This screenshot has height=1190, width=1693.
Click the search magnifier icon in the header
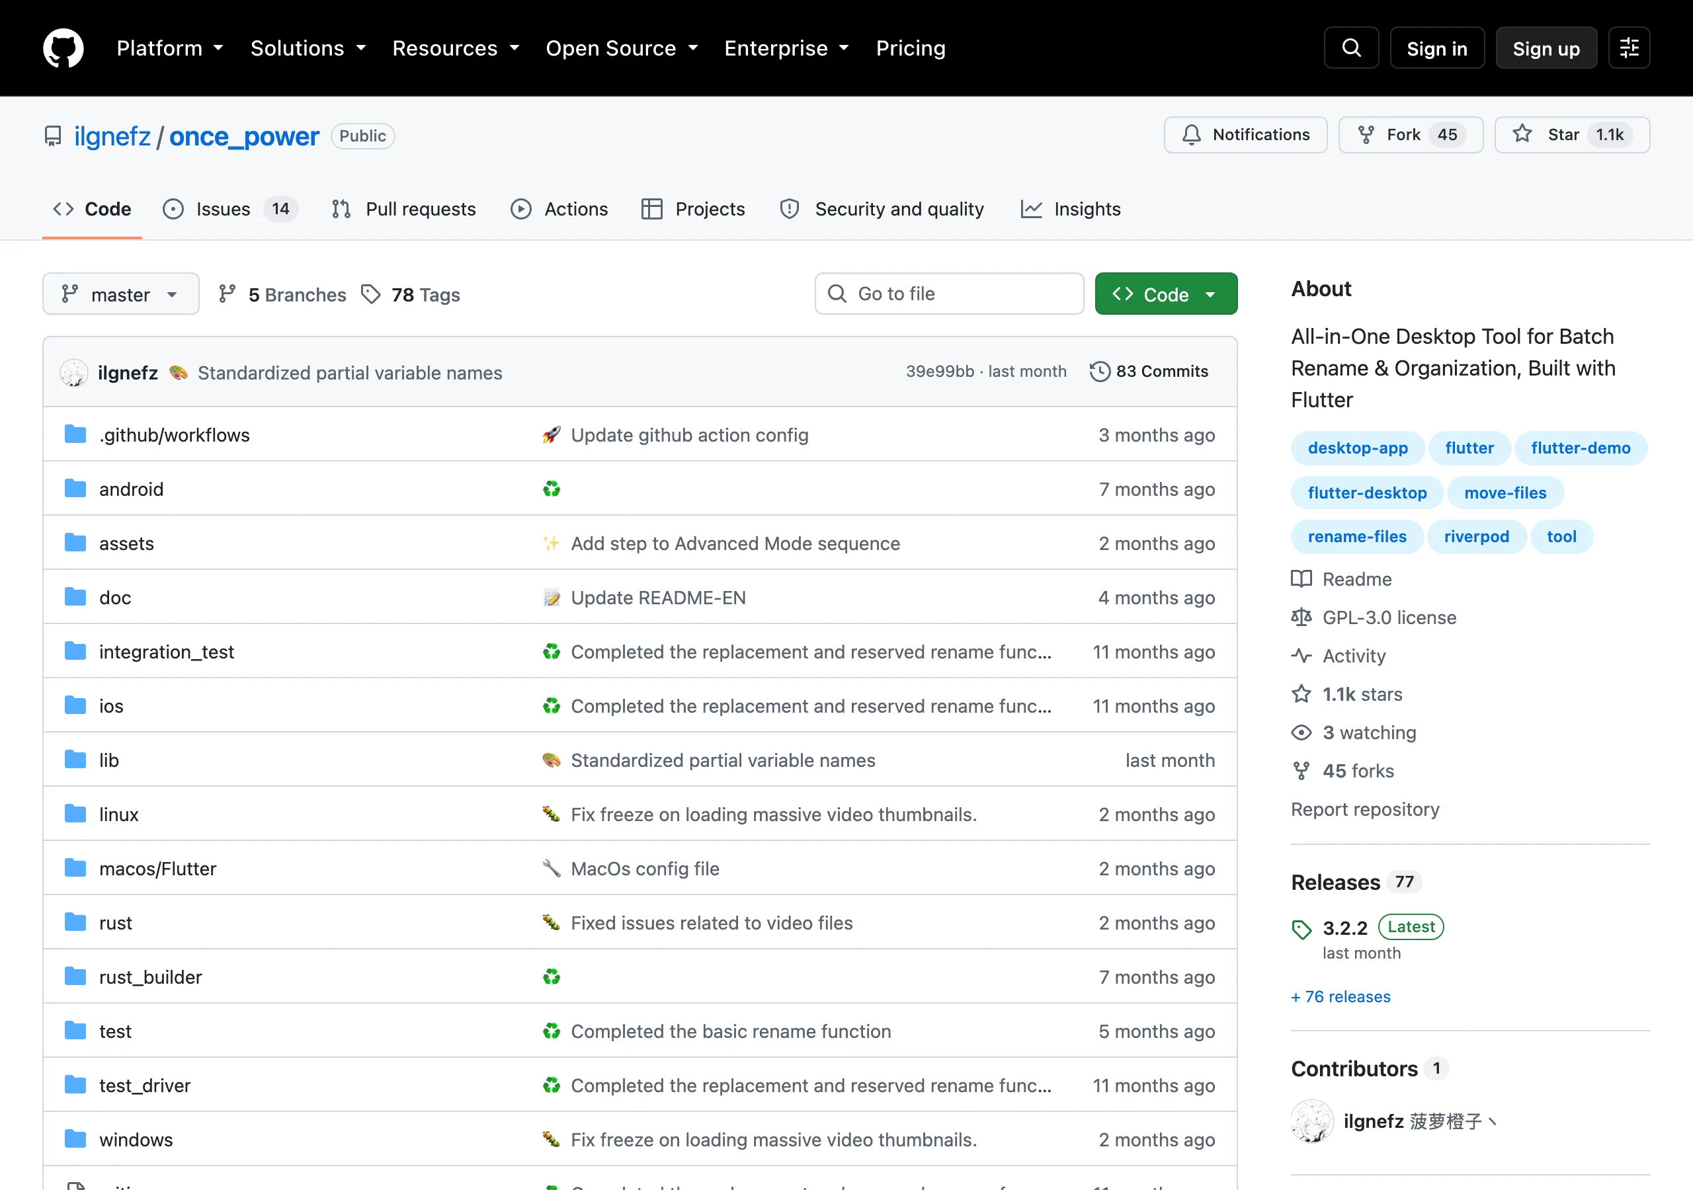(1351, 48)
